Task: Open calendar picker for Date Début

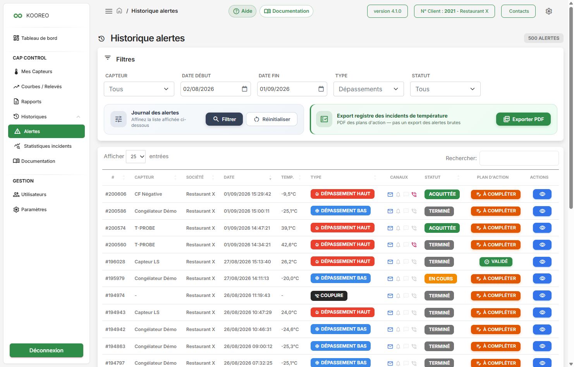Action: (x=244, y=89)
